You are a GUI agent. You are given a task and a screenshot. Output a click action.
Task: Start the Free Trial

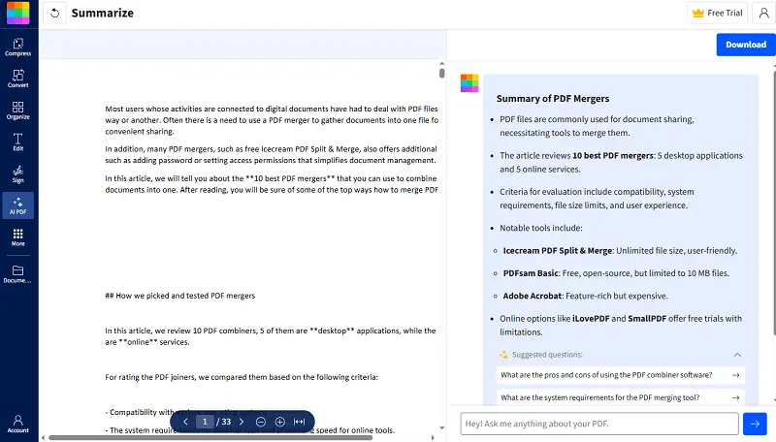pyautogui.click(x=717, y=13)
